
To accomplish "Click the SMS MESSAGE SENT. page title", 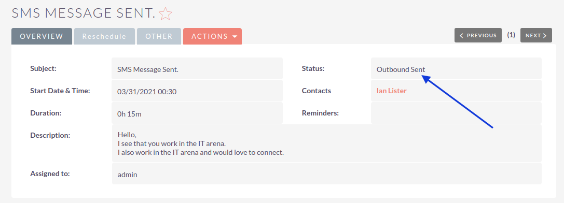I will click(84, 13).
